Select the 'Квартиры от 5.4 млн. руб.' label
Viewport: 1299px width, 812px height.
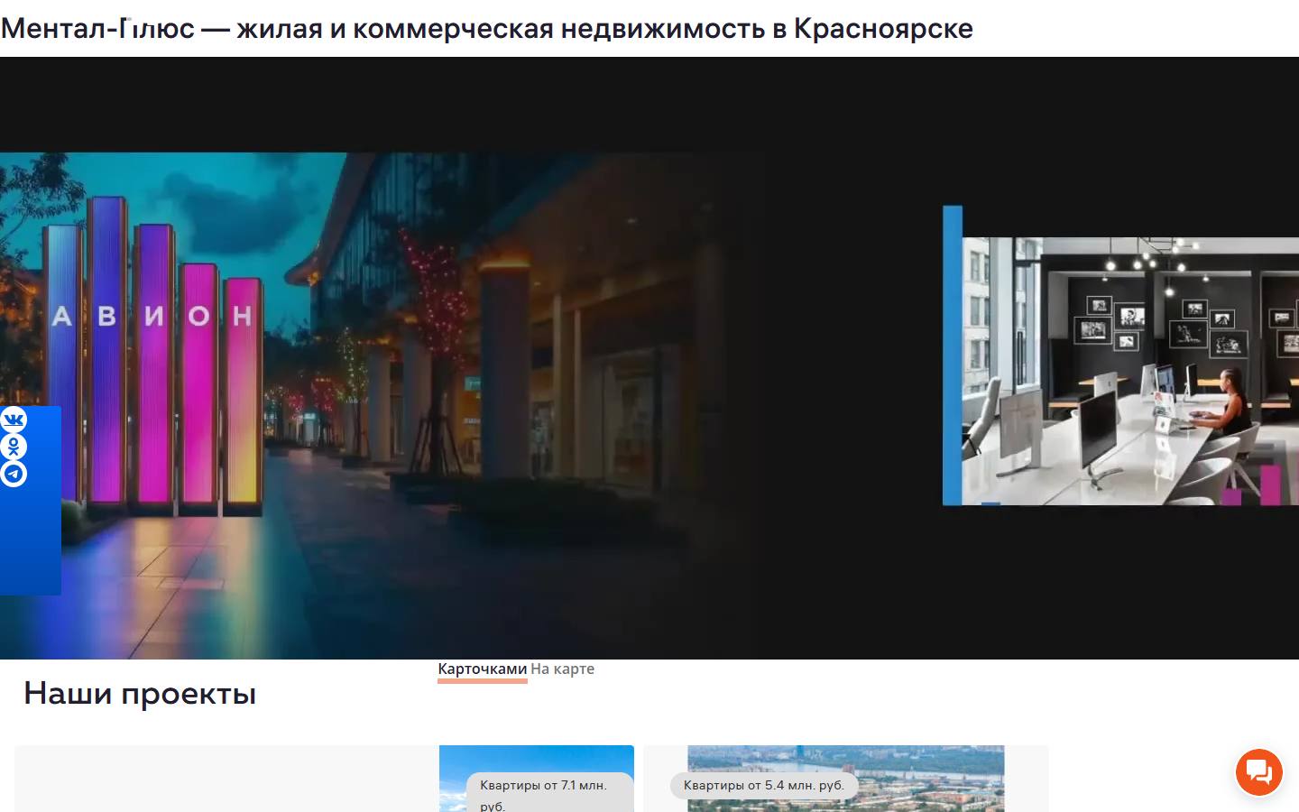tap(764, 786)
